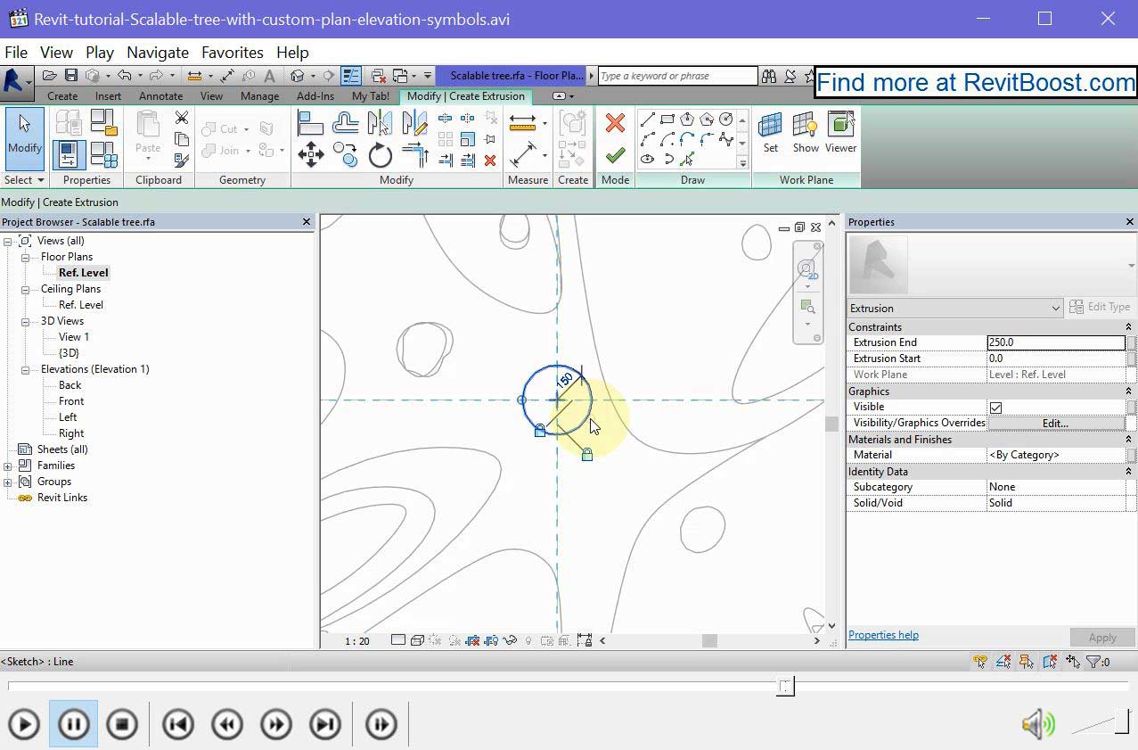Image resolution: width=1138 pixels, height=750 pixels.
Task: Select the Pick Lines draw tool
Action: click(x=687, y=160)
